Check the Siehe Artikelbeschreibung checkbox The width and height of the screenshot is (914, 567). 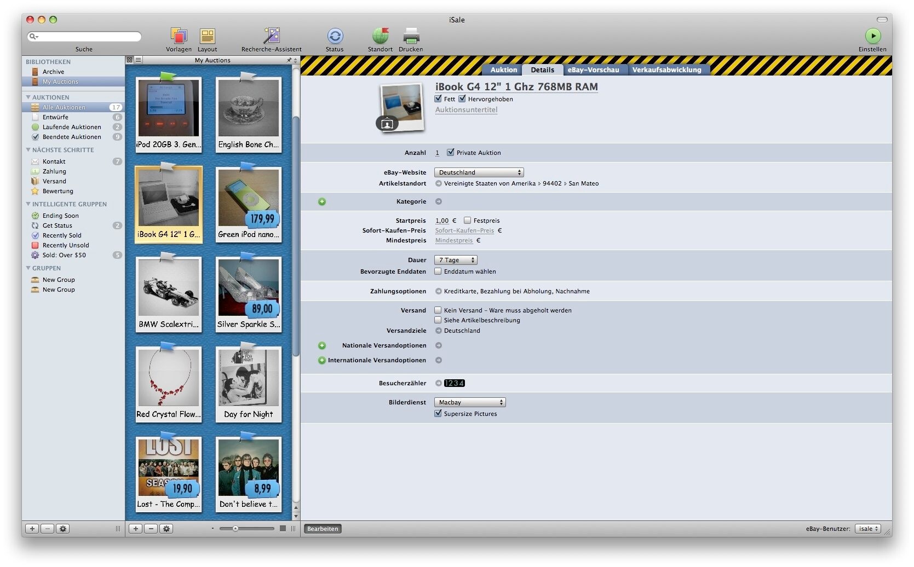pyautogui.click(x=438, y=320)
